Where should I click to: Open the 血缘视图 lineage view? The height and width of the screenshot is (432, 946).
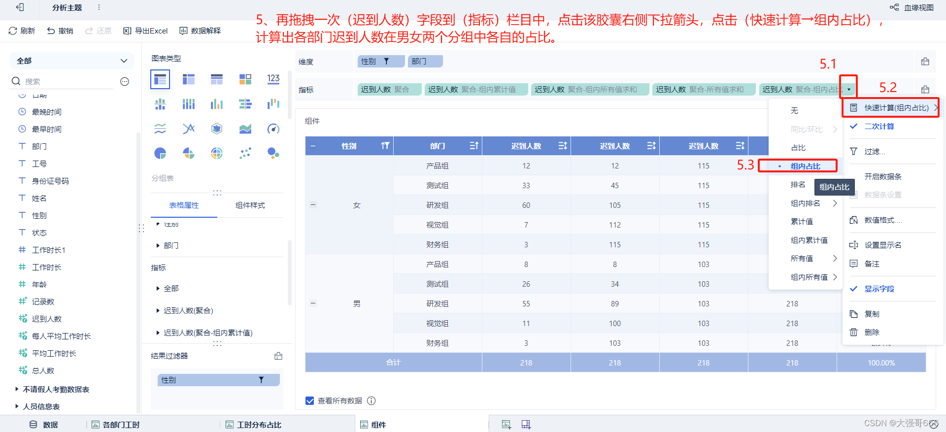coord(912,7)
